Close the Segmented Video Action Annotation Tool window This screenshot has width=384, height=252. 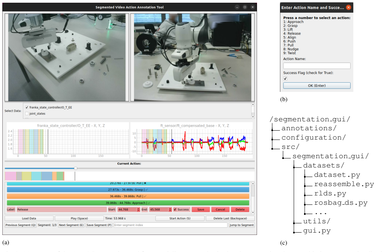point(252,7)
